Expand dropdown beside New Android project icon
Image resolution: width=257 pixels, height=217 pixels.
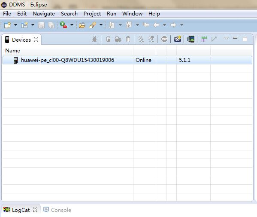click(33, 25)
